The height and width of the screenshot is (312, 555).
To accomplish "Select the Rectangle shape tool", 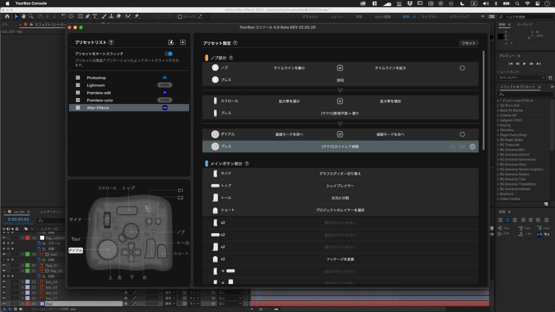I will click(80, 16).
